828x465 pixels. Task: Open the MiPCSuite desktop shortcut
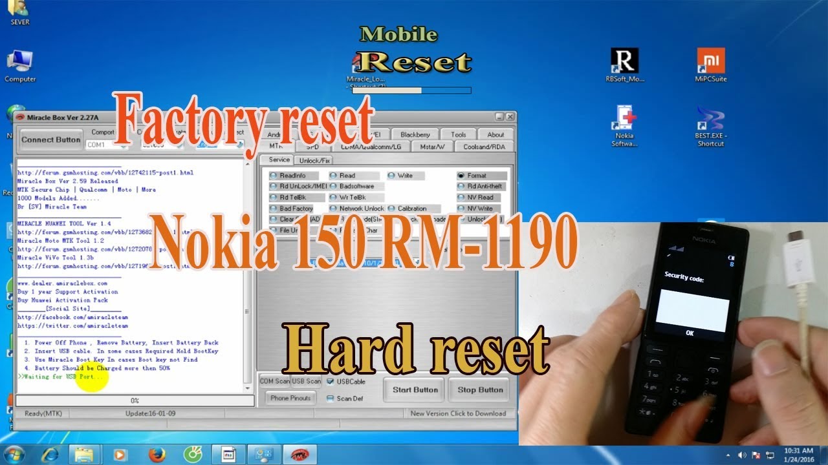(710, 65)
